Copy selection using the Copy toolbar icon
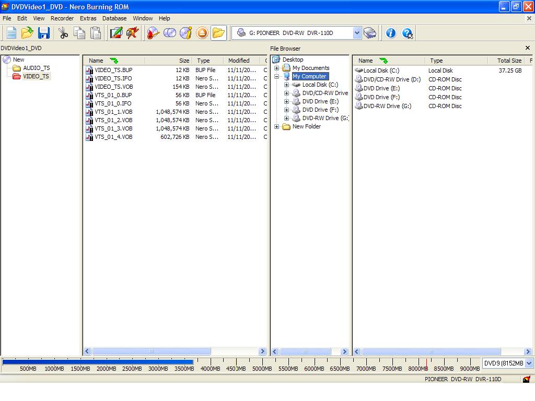The width and height of the screenshot is (535, 401). point(79,33)
